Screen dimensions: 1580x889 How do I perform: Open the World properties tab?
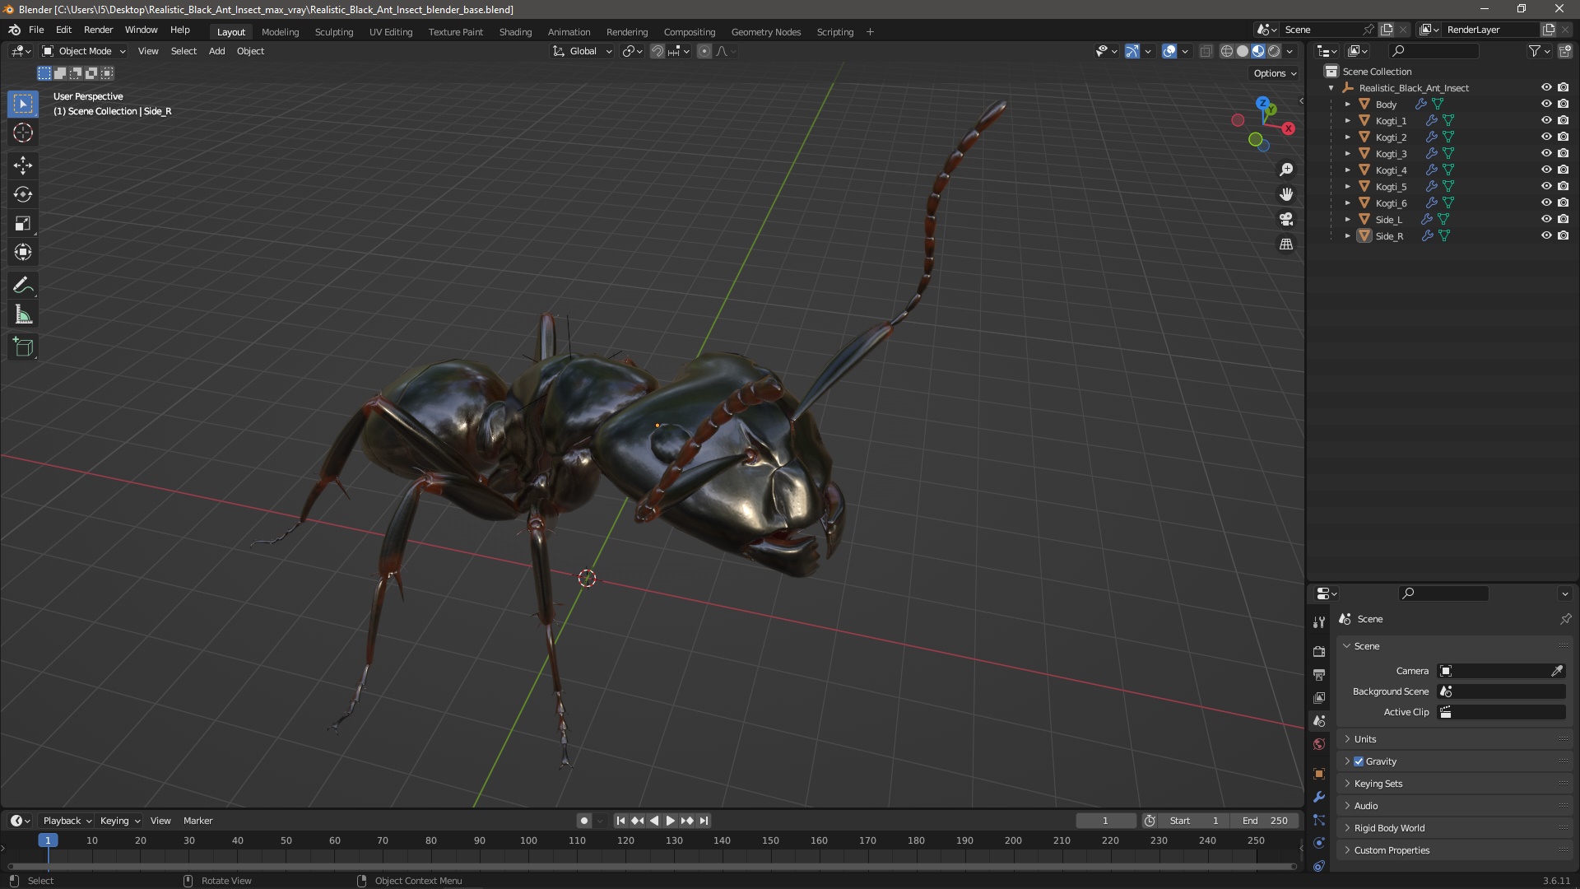click(1319, 744)
